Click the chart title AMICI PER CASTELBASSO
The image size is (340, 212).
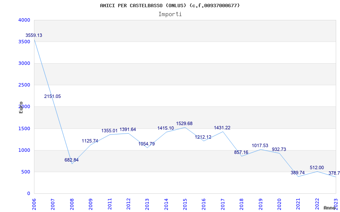click(170, 6)
